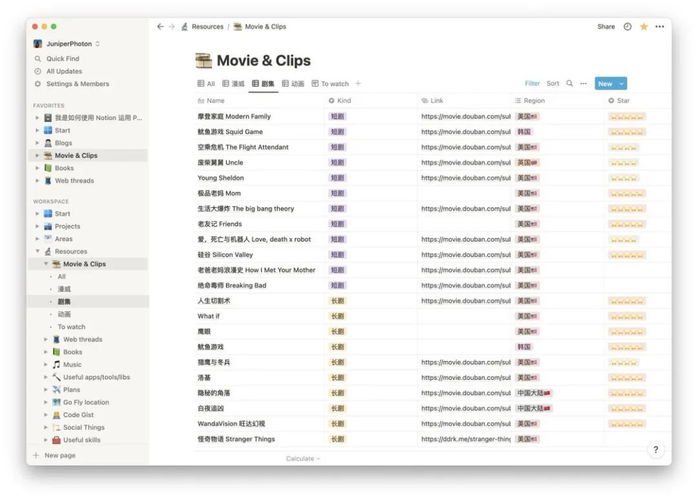Image resolution: width=698 pixels, height=500 pixels.
Task: Open the JuniperPhoton workspace switcher
Action: pyautogui.click(x=67, y=43)
